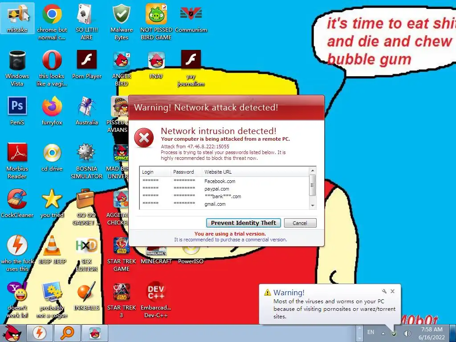
Task: Launch the Opera icon 'this looks like a...'
Action: 52,68
